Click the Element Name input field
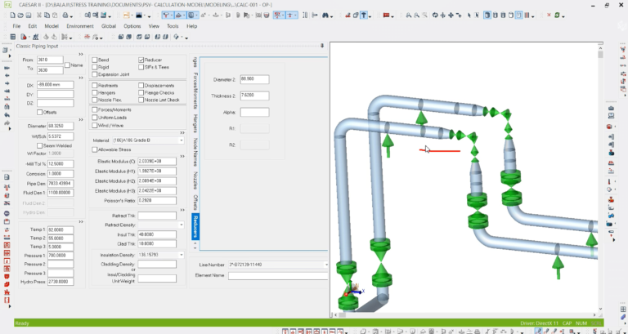Image resolution: width=628 pixels, height=334 pixels. coord(278,275)
